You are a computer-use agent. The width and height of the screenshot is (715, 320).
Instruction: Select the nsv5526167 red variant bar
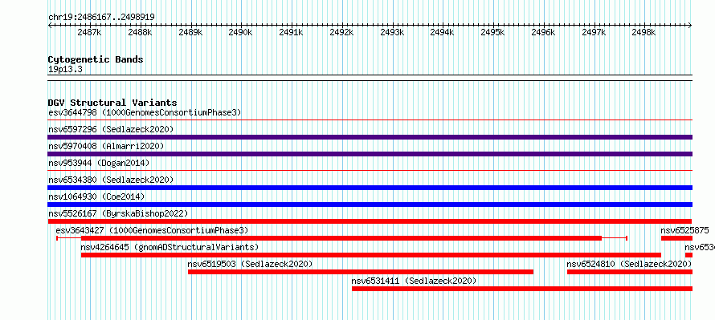coord(370,221)
